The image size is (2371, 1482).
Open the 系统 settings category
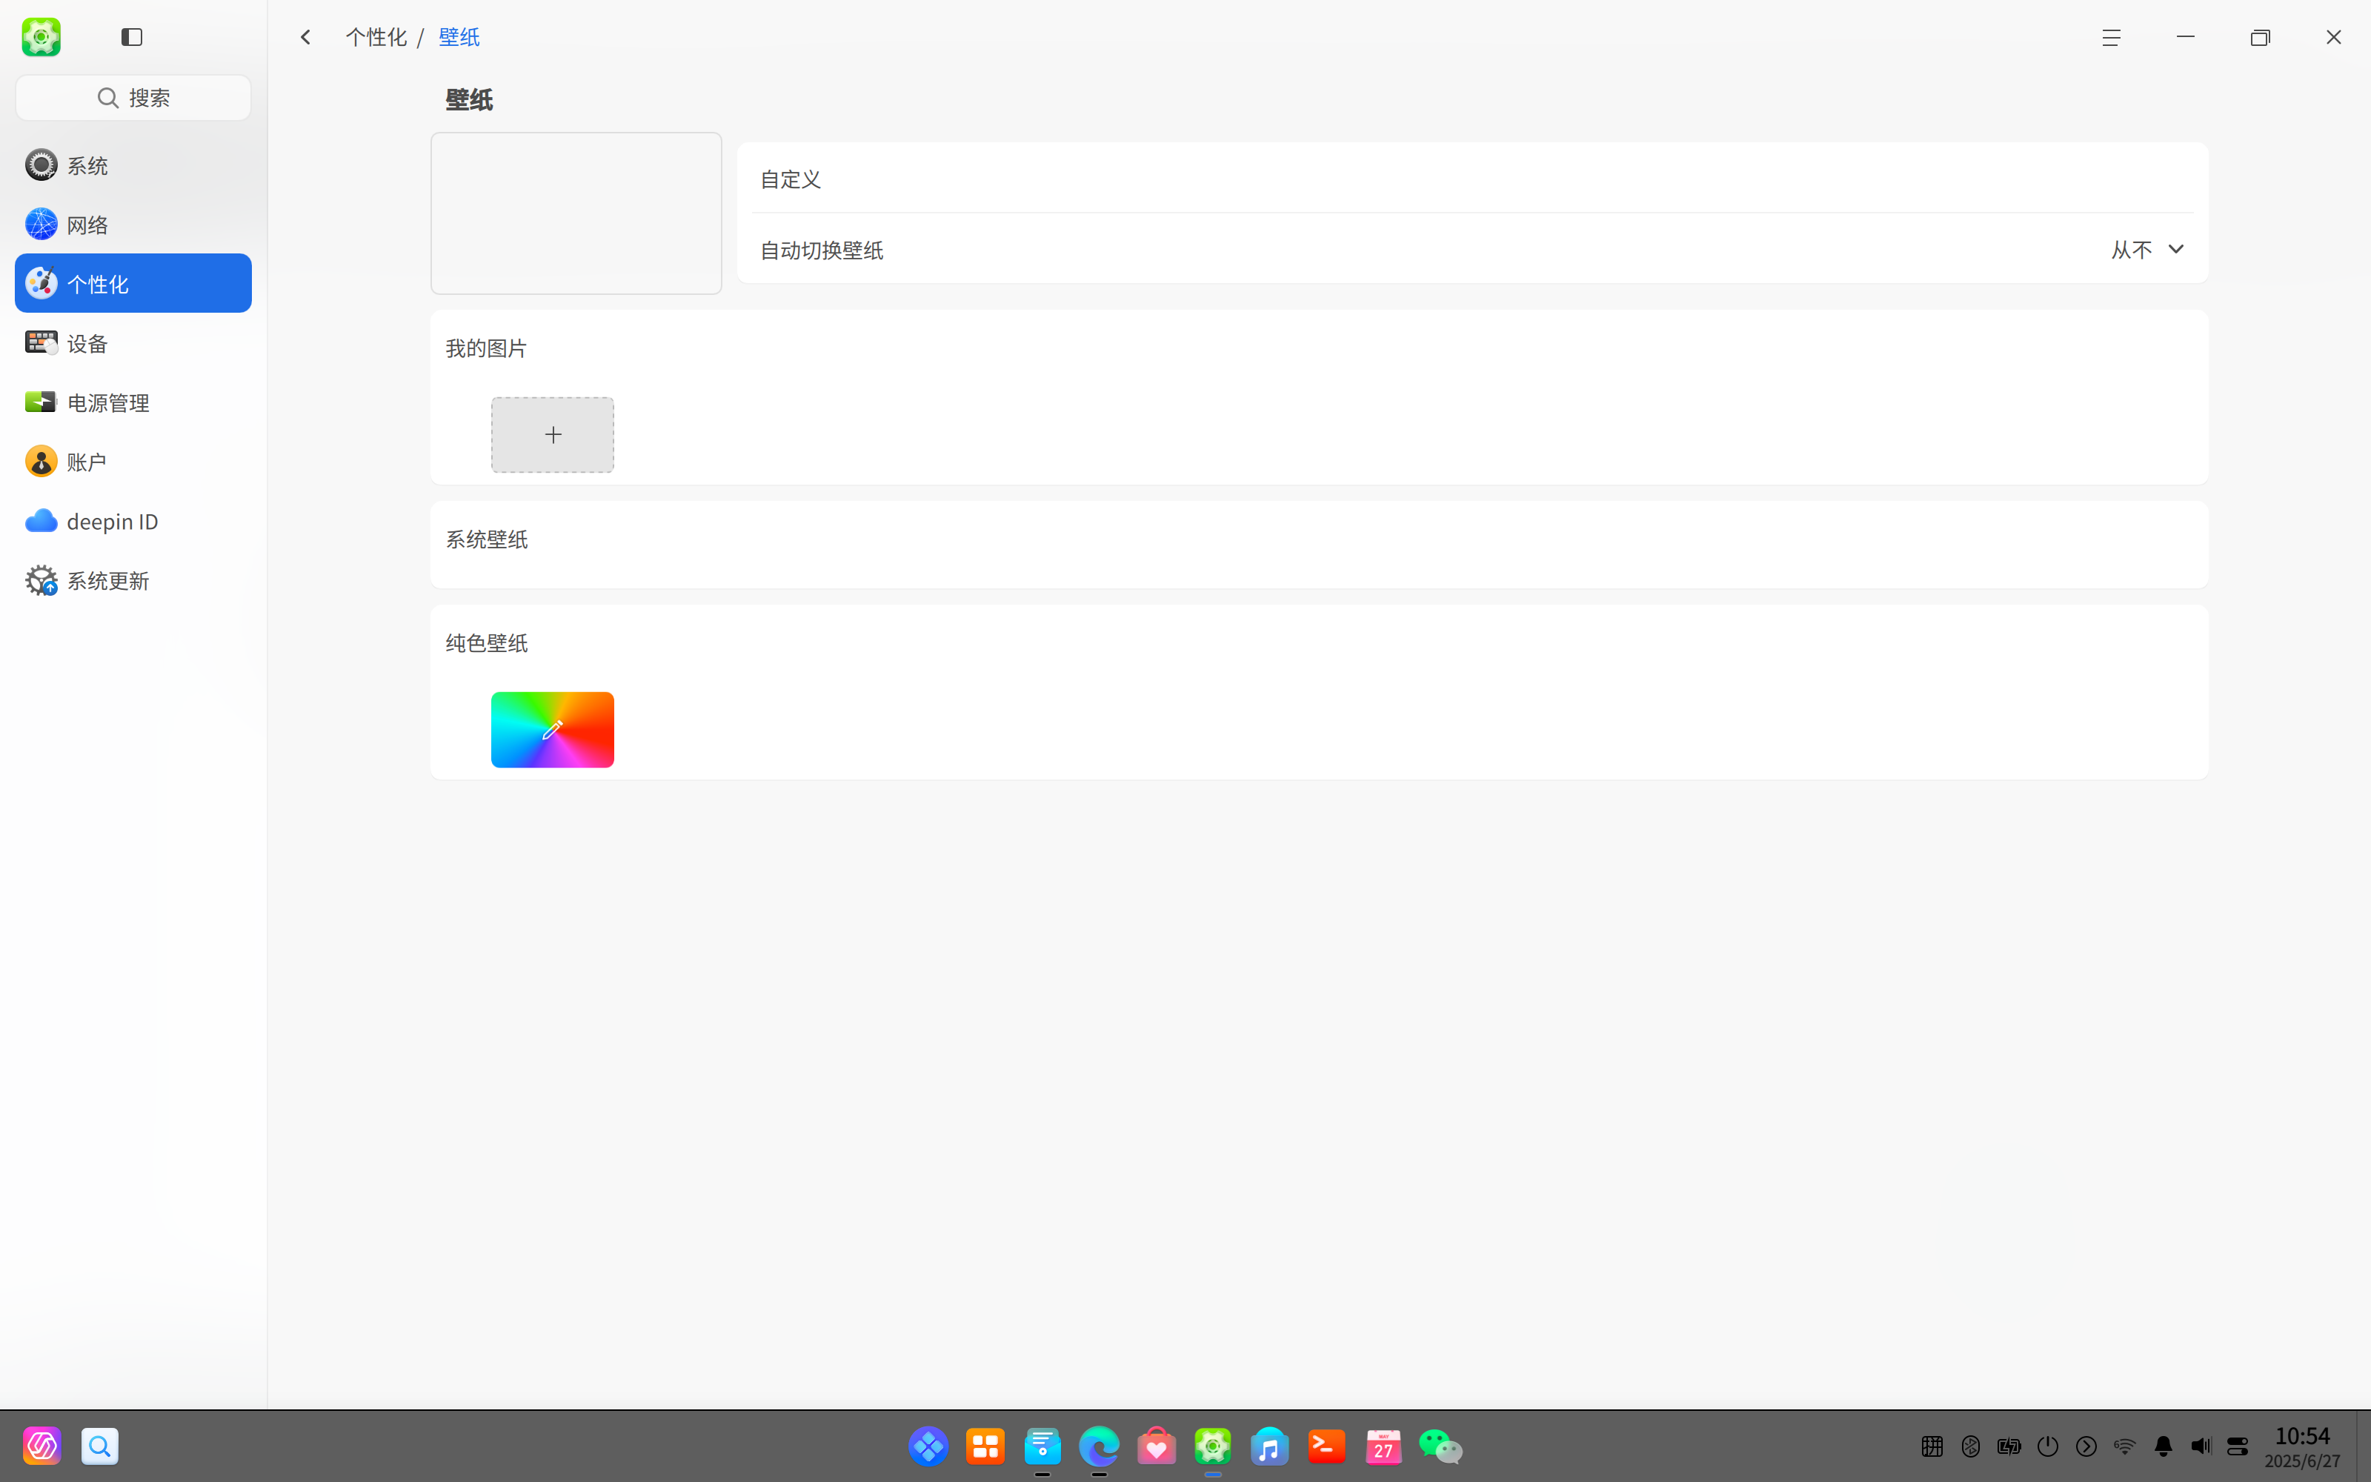point(133,165)
